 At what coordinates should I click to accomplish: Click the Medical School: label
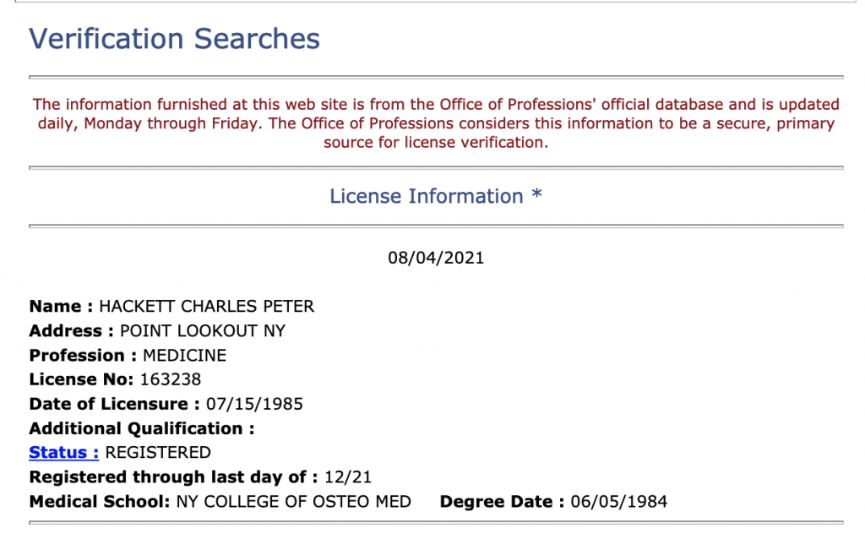100,501
